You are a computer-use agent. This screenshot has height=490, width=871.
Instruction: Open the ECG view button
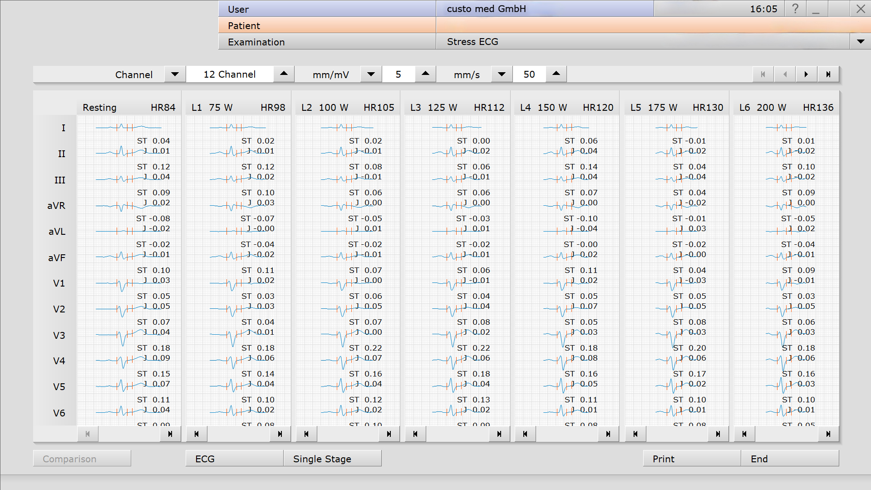[x=235, y=458]
